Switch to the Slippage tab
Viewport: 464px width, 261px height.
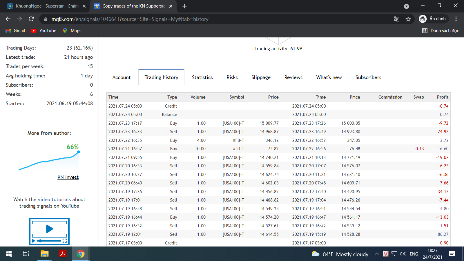click(x=261, y=77)
